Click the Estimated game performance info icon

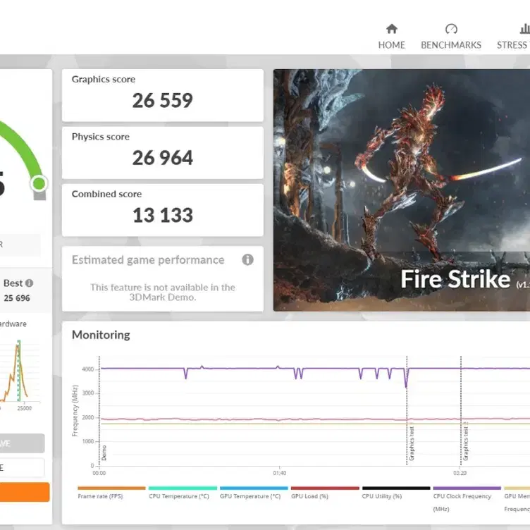pos(247,259)
